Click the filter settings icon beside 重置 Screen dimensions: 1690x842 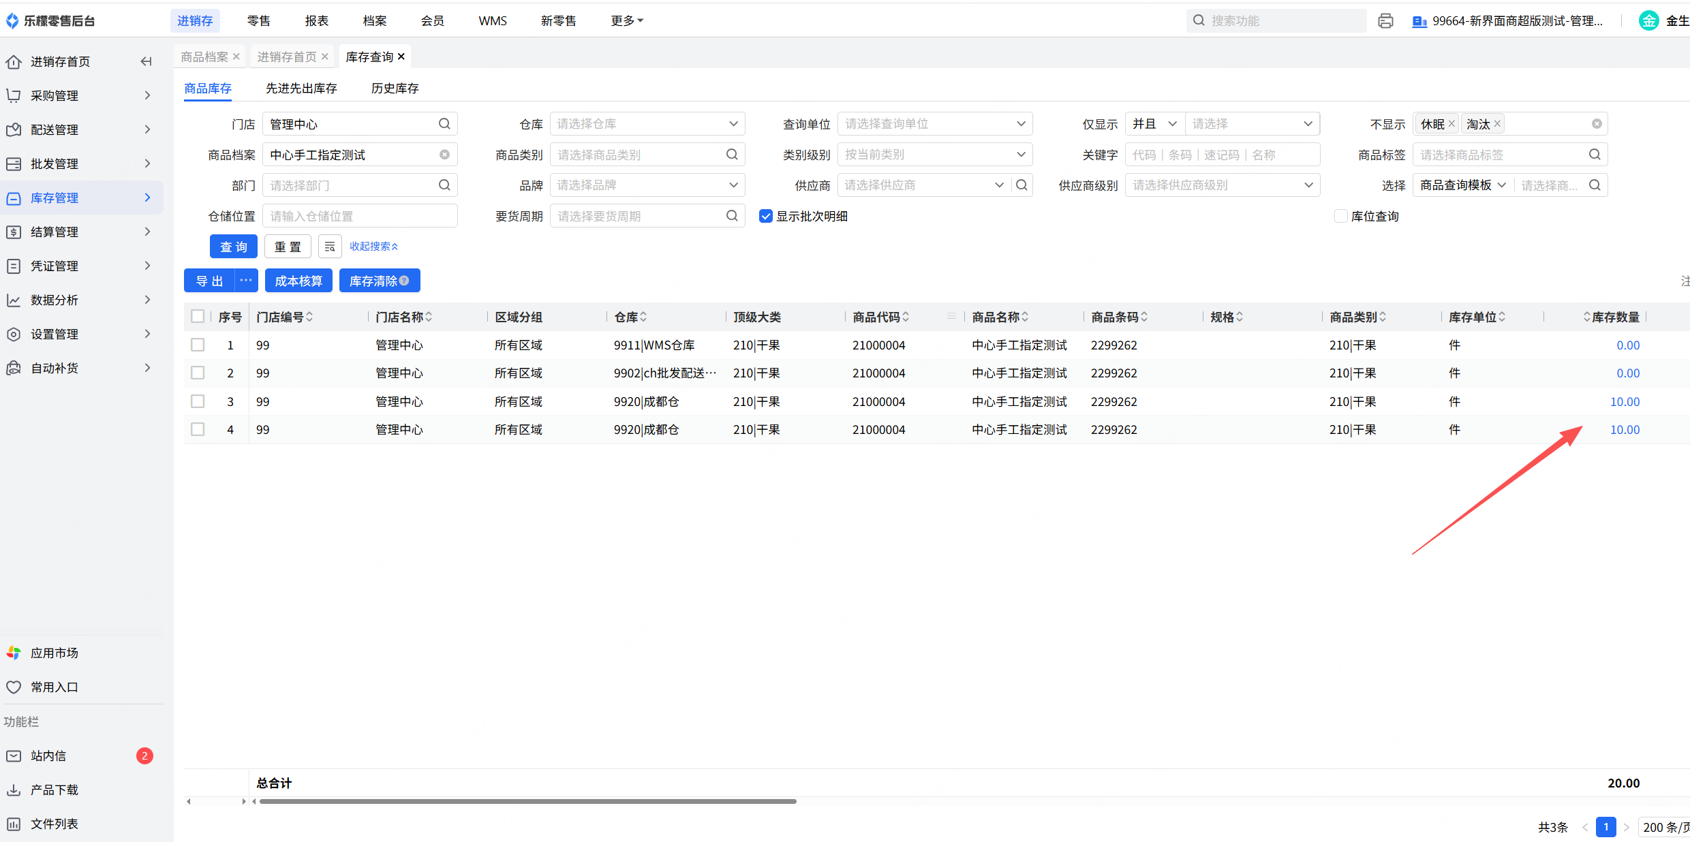click(x=330, y=247)
